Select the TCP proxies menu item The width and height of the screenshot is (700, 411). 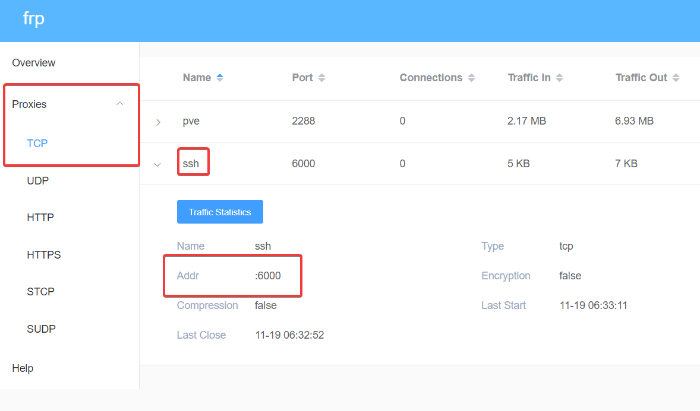tap(37, 143)
